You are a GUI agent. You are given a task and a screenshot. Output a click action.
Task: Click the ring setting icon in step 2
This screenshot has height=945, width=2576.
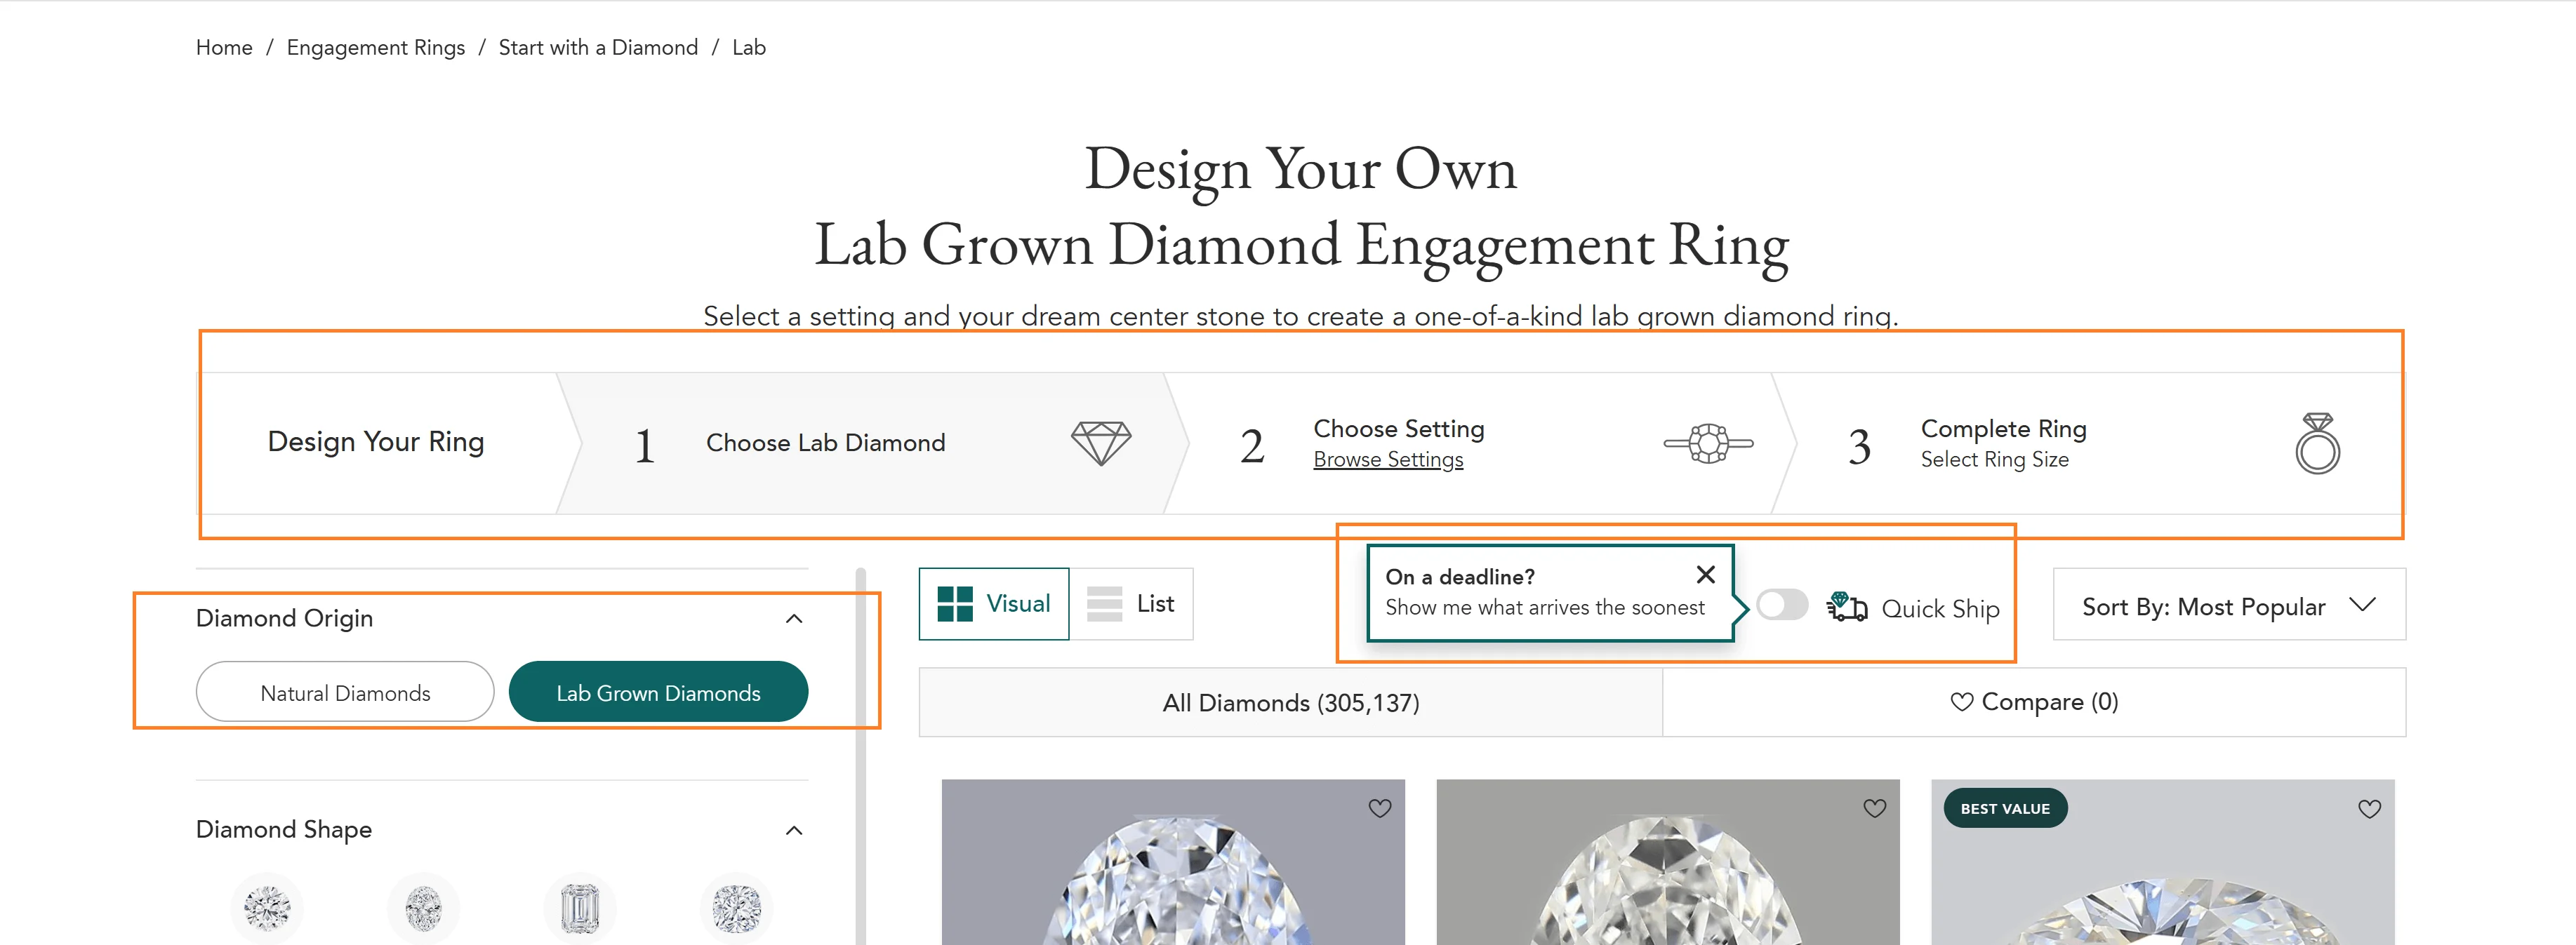coord(1708,443)
